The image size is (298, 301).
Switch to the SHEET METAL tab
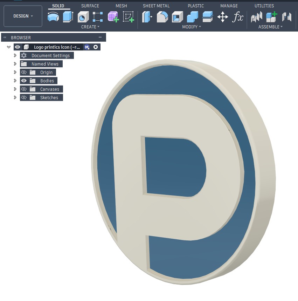[x=156, y=6]
